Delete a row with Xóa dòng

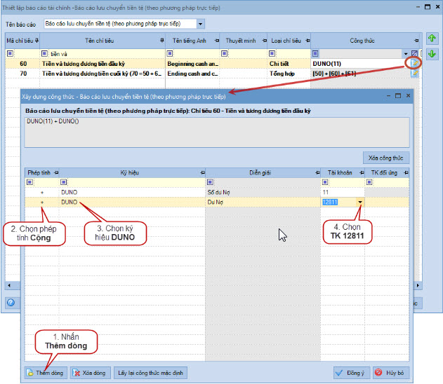[90, 373]
